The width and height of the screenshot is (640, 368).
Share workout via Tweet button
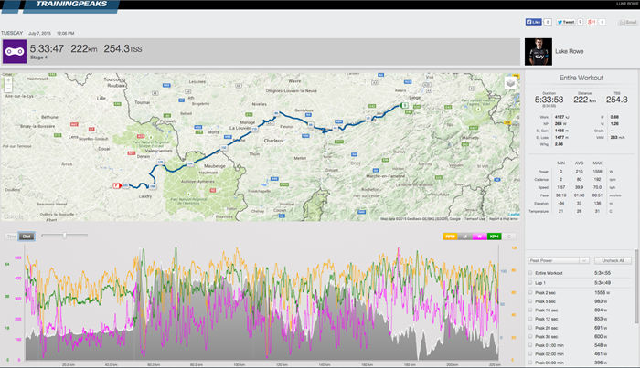[x=566, y=22]
